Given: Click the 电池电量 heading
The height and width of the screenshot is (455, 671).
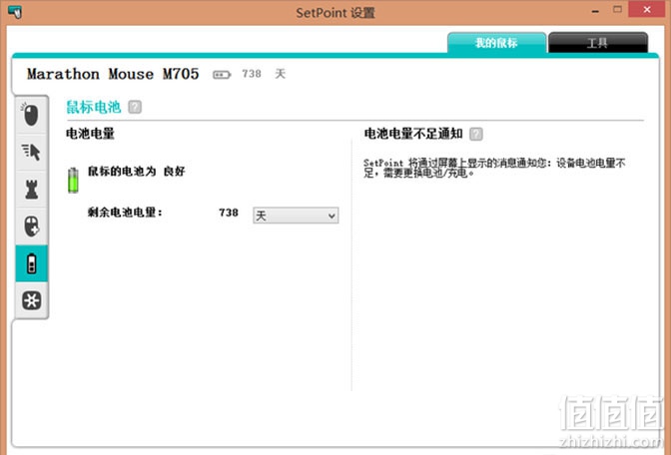Looking at the screenshot, I should point(90,134).
